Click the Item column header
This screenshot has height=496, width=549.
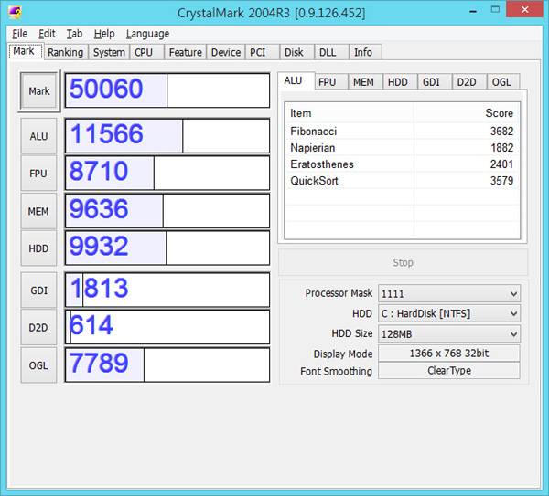350,113
